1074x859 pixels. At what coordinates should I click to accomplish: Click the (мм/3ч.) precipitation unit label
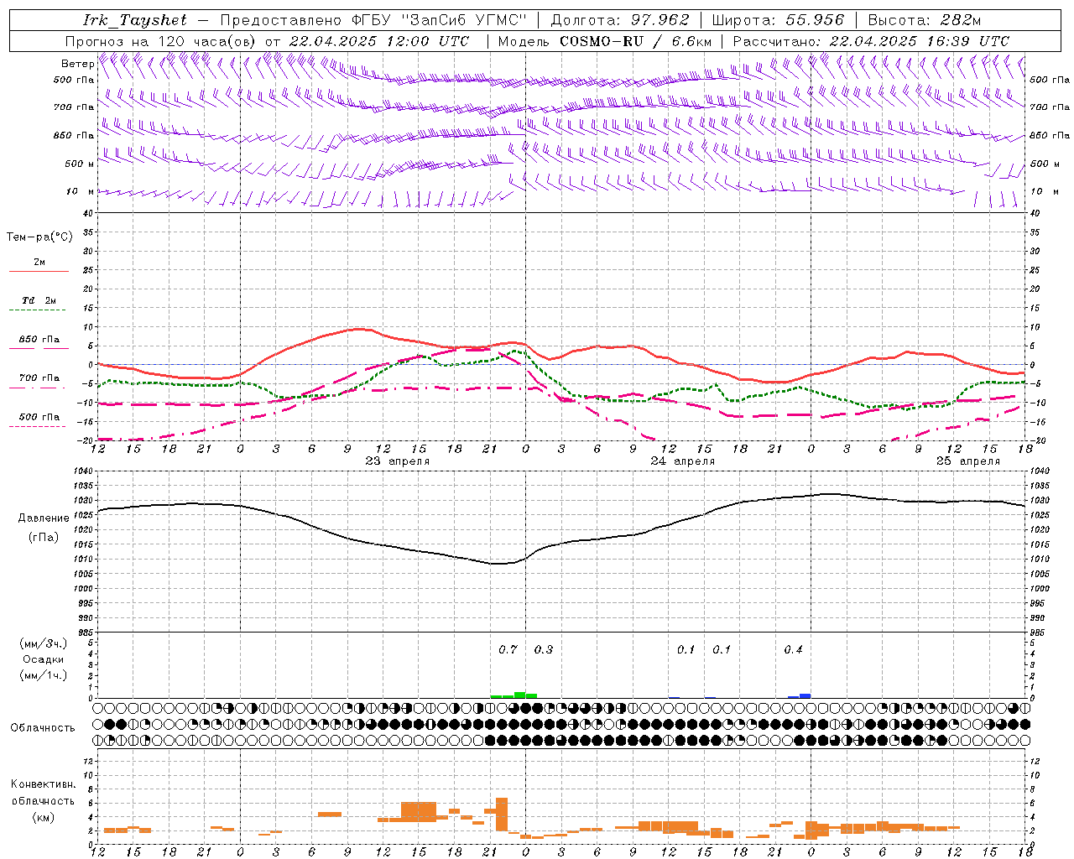(44, 643)
